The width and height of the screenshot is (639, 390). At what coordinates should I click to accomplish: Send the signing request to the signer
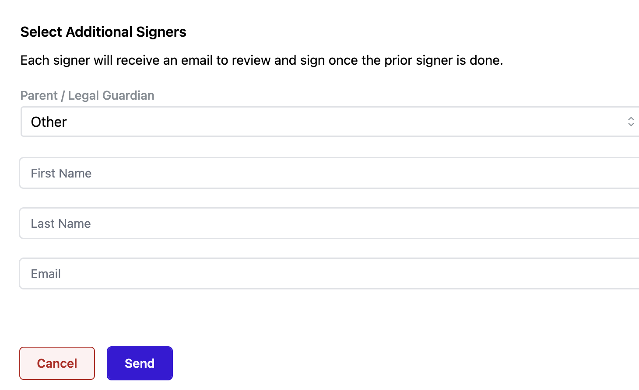click(140, 363)
